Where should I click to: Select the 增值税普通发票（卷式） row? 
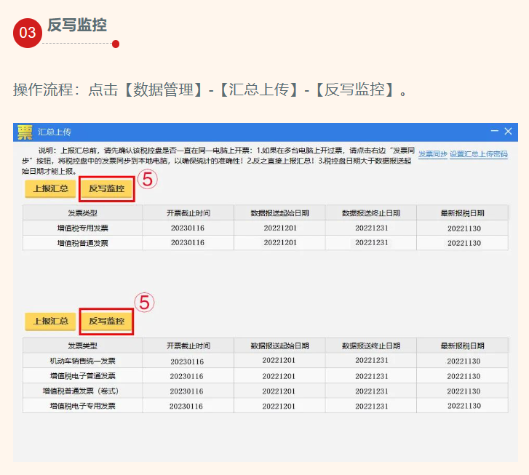pos(82,391)
